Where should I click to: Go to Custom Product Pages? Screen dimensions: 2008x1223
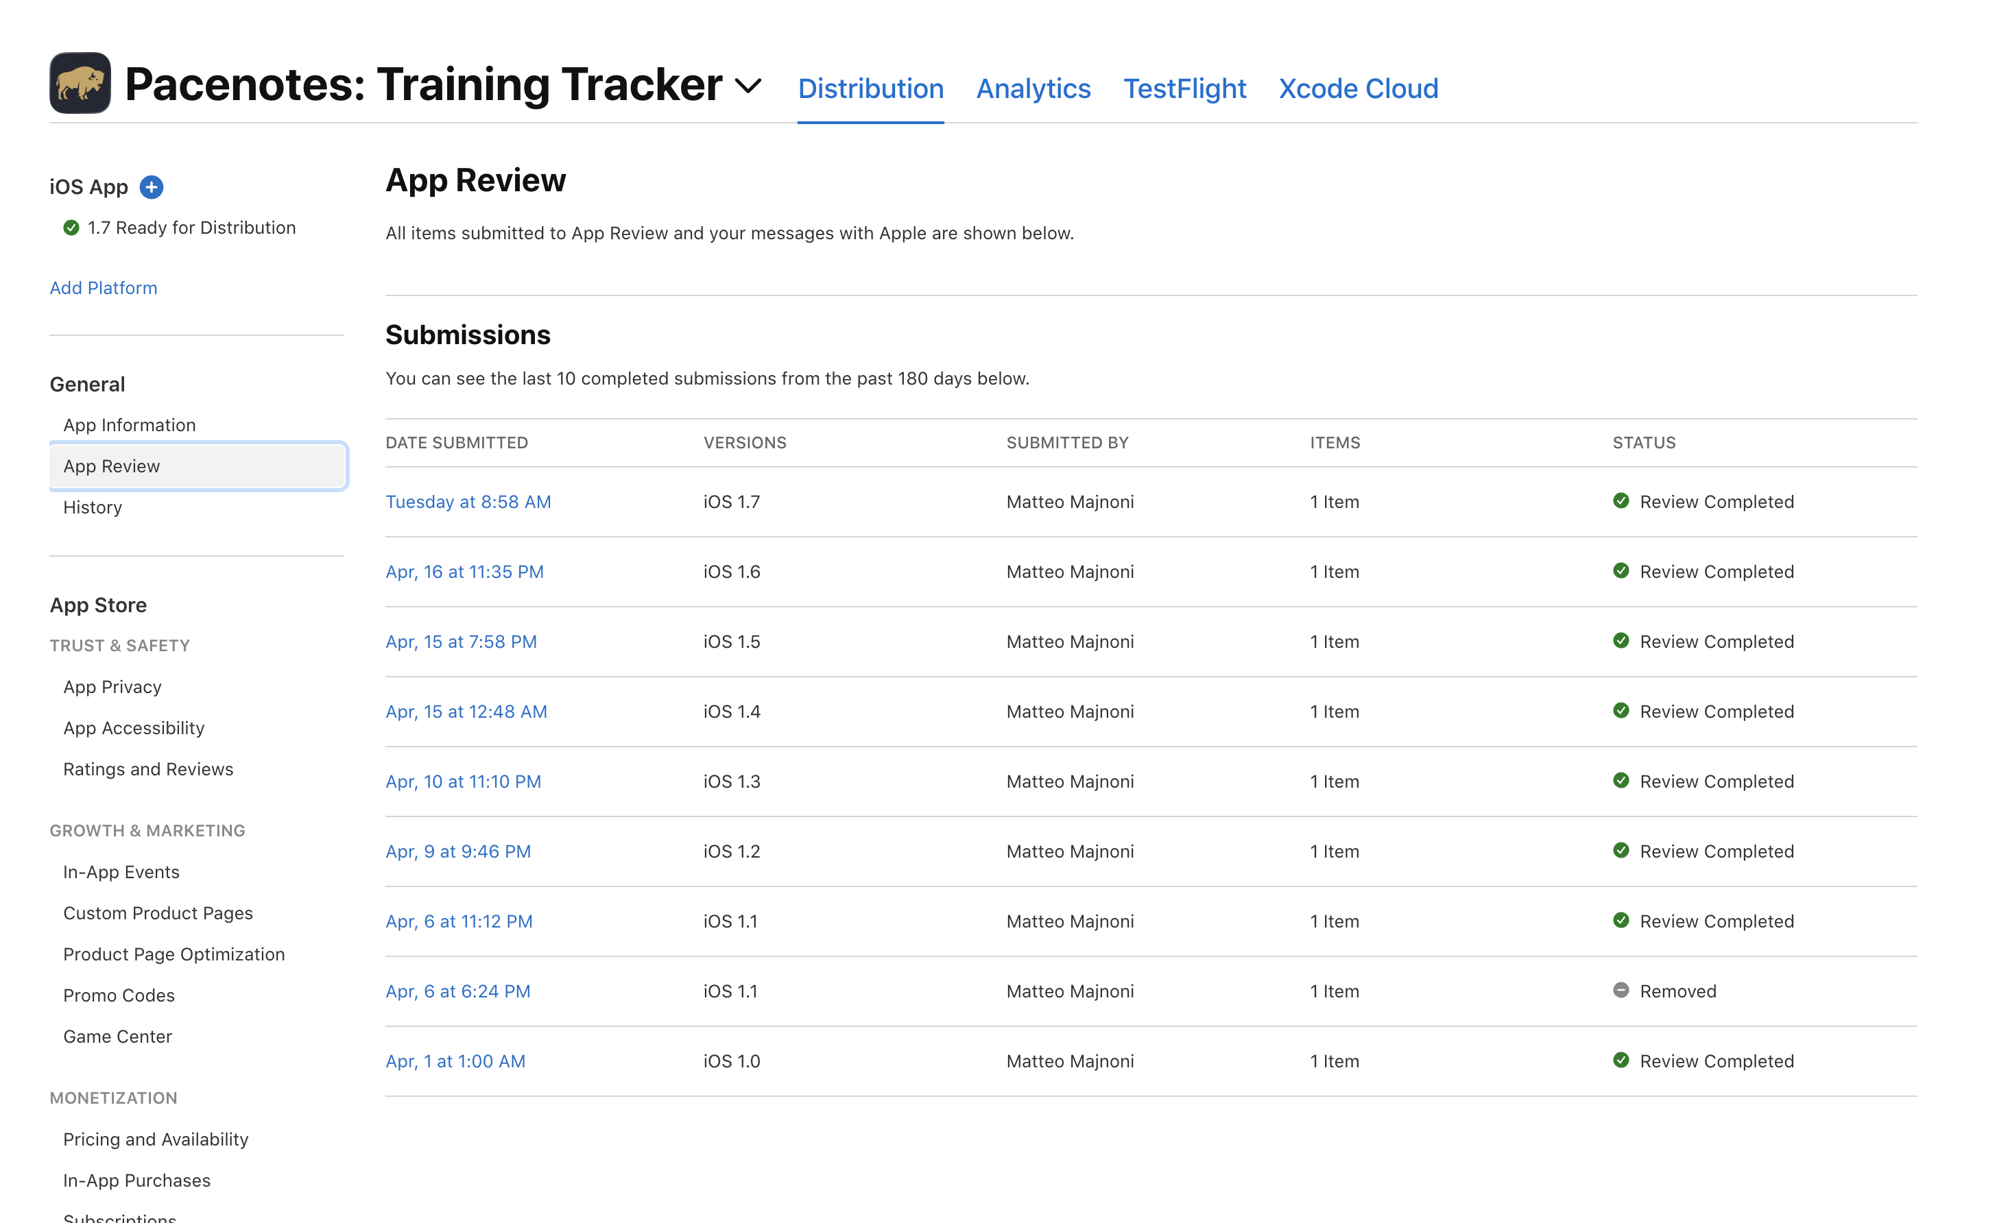pyautogui.click(x=158, y=913)
